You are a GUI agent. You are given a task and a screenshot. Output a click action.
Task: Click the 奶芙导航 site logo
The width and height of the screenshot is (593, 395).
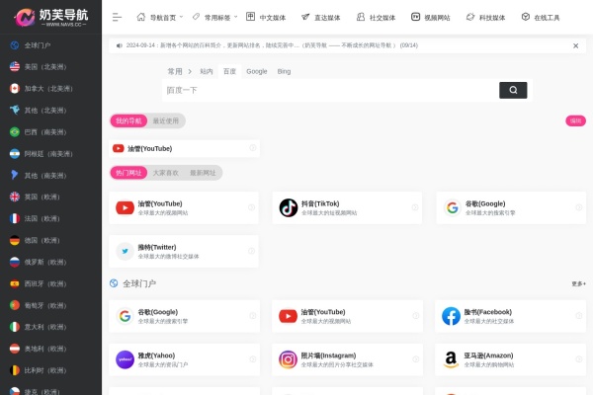click(x=50, y=17)
